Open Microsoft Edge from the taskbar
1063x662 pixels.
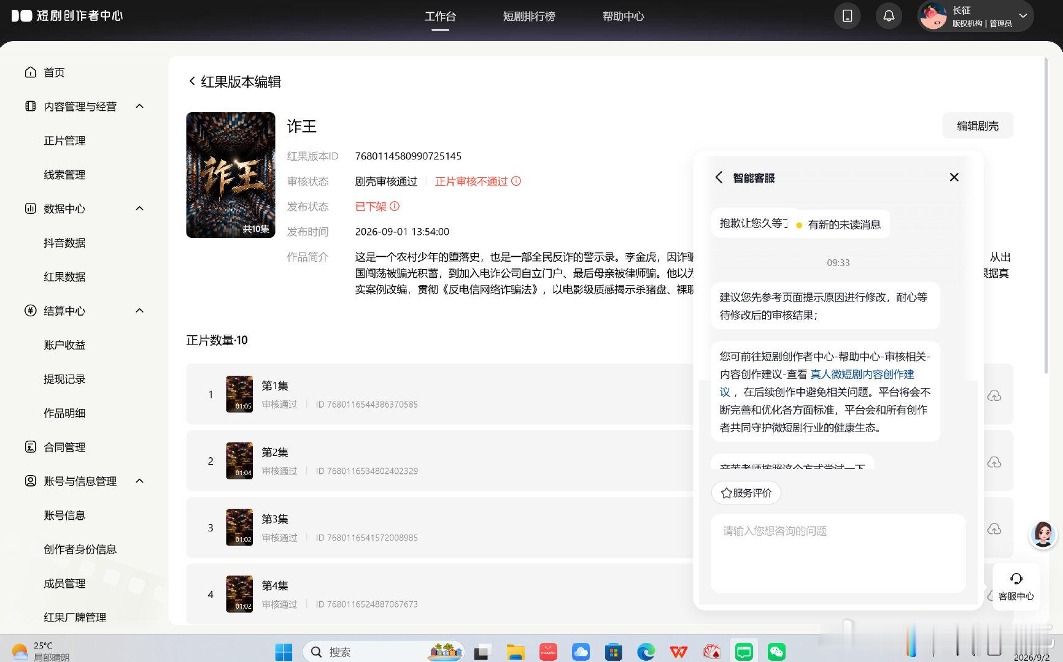pyautogui.click(x=646, y=652)
